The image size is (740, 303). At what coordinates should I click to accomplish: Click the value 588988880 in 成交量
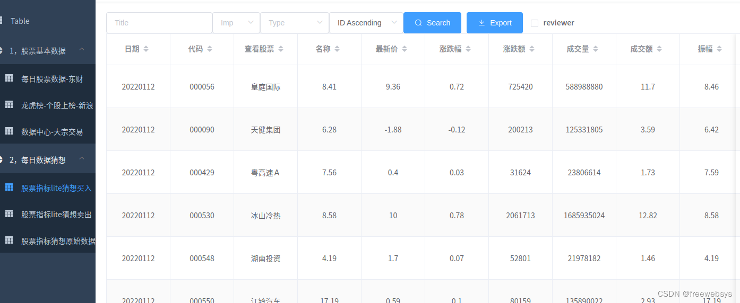point(584,87)
